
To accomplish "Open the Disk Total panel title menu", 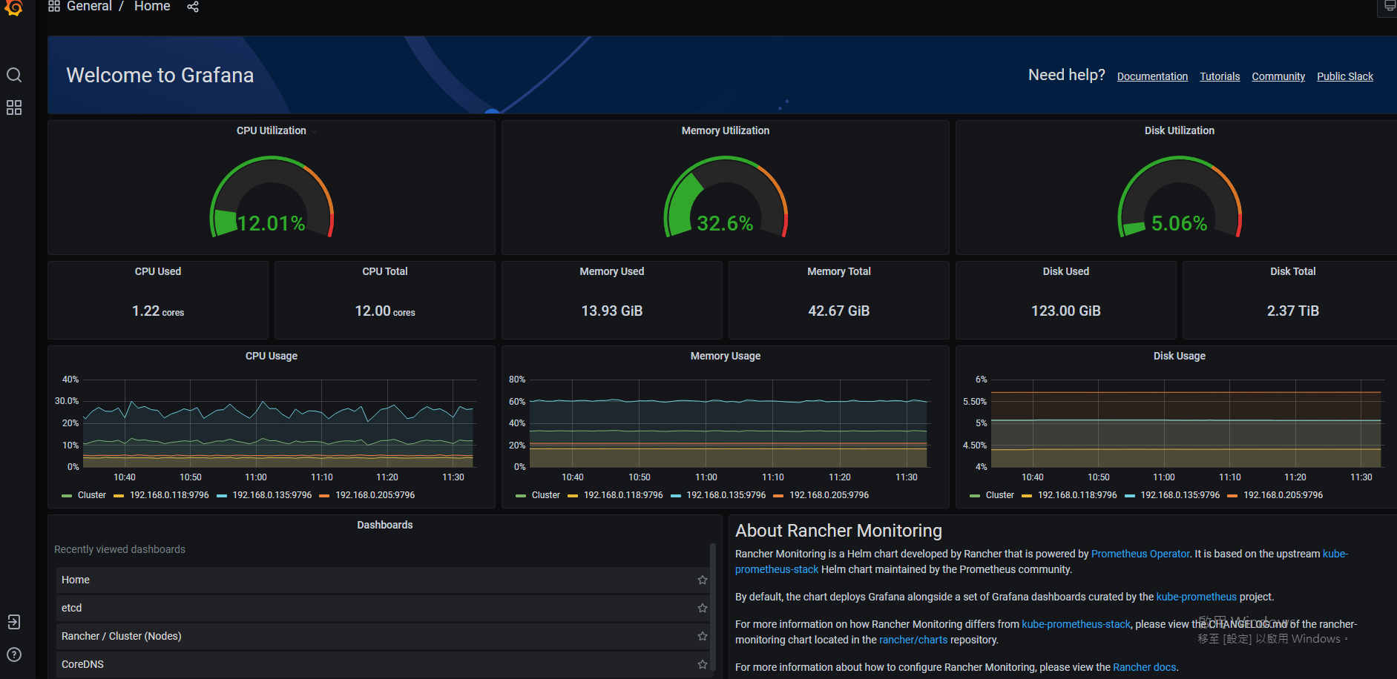I will click(1293, 271).
